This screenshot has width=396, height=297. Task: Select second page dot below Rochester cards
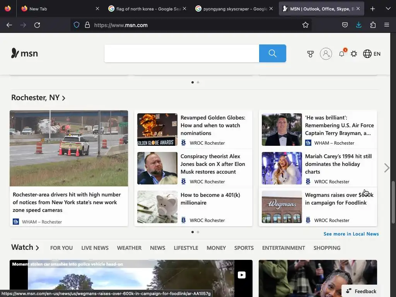click(198, 232)
